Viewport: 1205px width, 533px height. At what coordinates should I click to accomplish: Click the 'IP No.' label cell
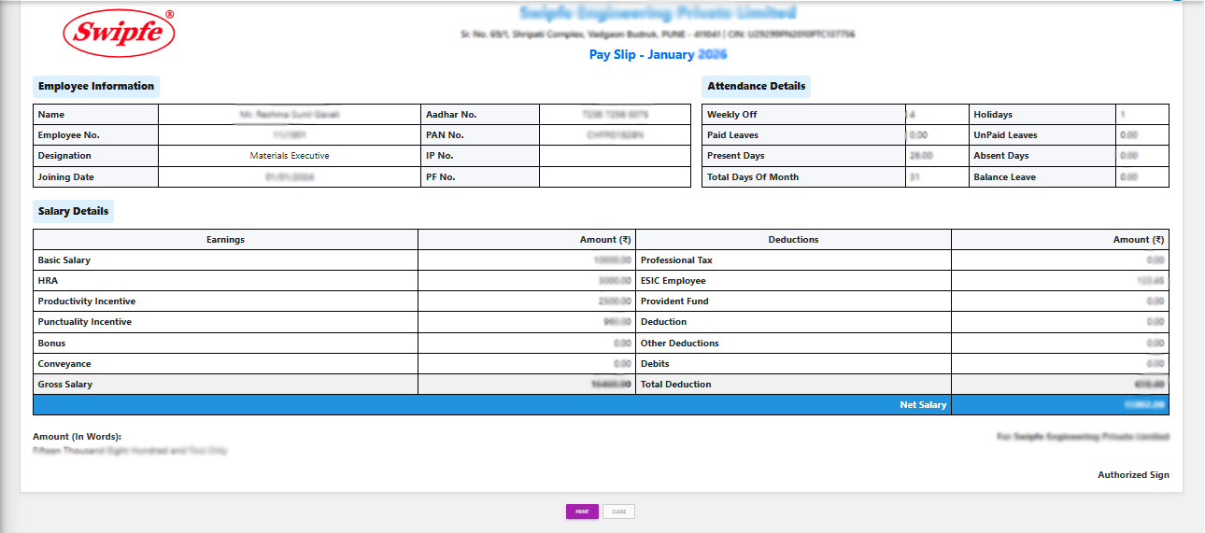click(x=480, y=156)
